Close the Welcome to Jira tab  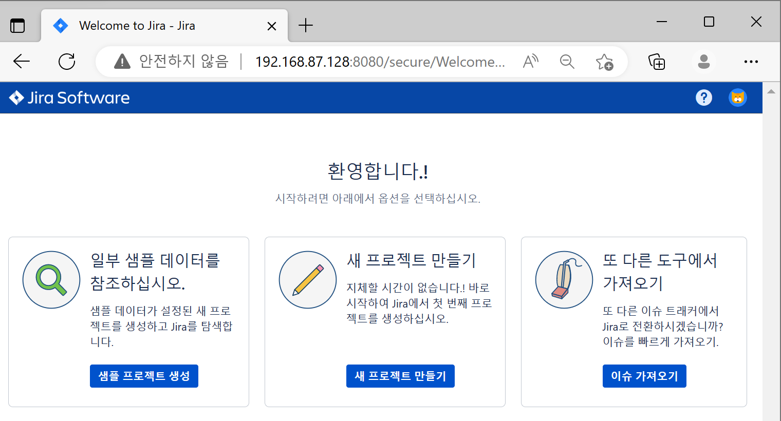coord(272,26)
